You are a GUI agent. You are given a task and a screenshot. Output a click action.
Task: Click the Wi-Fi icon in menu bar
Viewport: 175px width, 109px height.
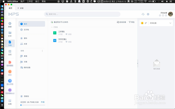[x=145, y=1]
